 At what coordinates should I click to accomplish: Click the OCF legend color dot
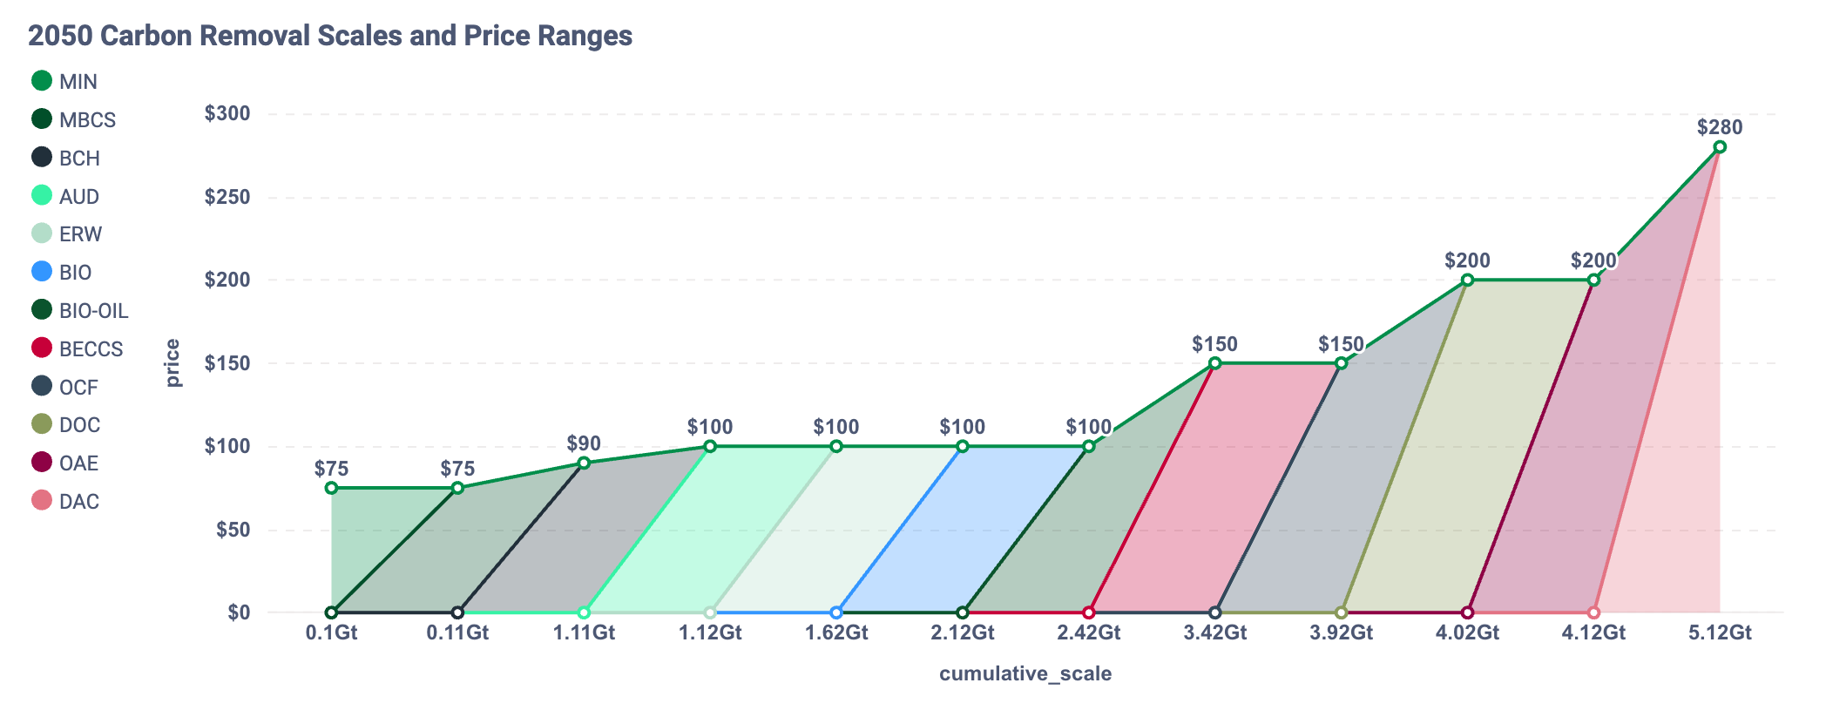coord(42,386)
